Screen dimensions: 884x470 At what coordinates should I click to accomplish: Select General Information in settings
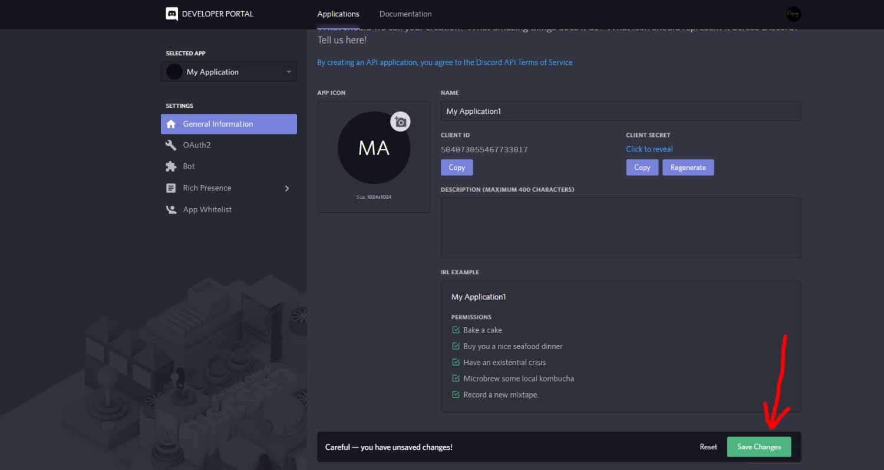[x=229, y=124]
